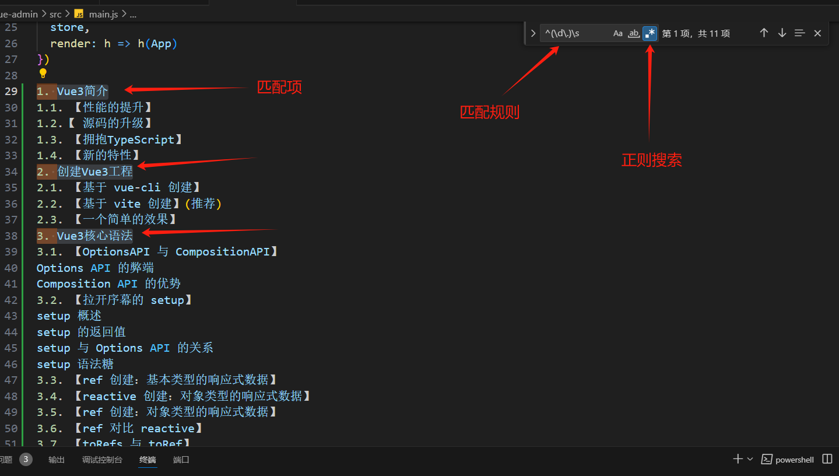Click the text 'setup 与 Options API 的关系'

pyautogui.click(x=125, y=348)
